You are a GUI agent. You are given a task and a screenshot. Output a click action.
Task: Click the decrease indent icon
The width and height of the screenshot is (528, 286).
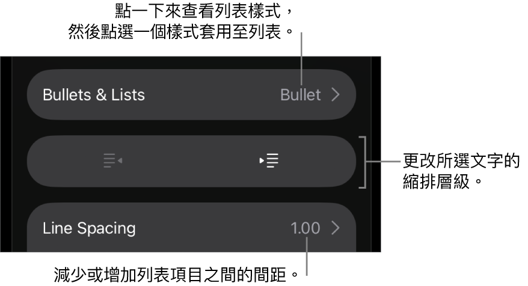[x=112, y=161]
